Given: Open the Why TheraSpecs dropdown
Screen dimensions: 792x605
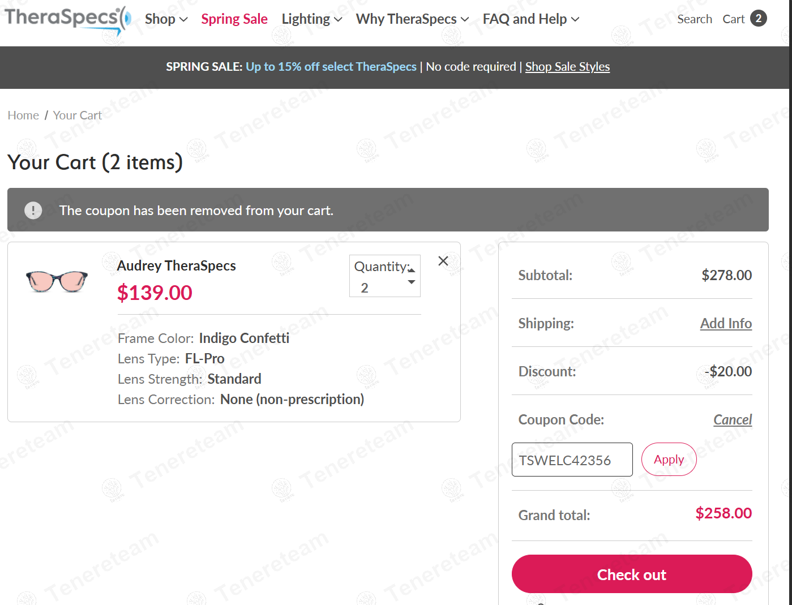Looking at the screenshot, I should (x=412, y=19).
